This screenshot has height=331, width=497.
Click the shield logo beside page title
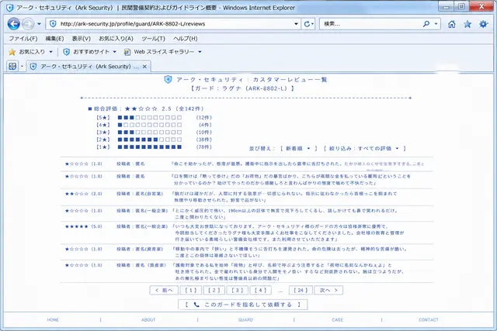point(168,79)
